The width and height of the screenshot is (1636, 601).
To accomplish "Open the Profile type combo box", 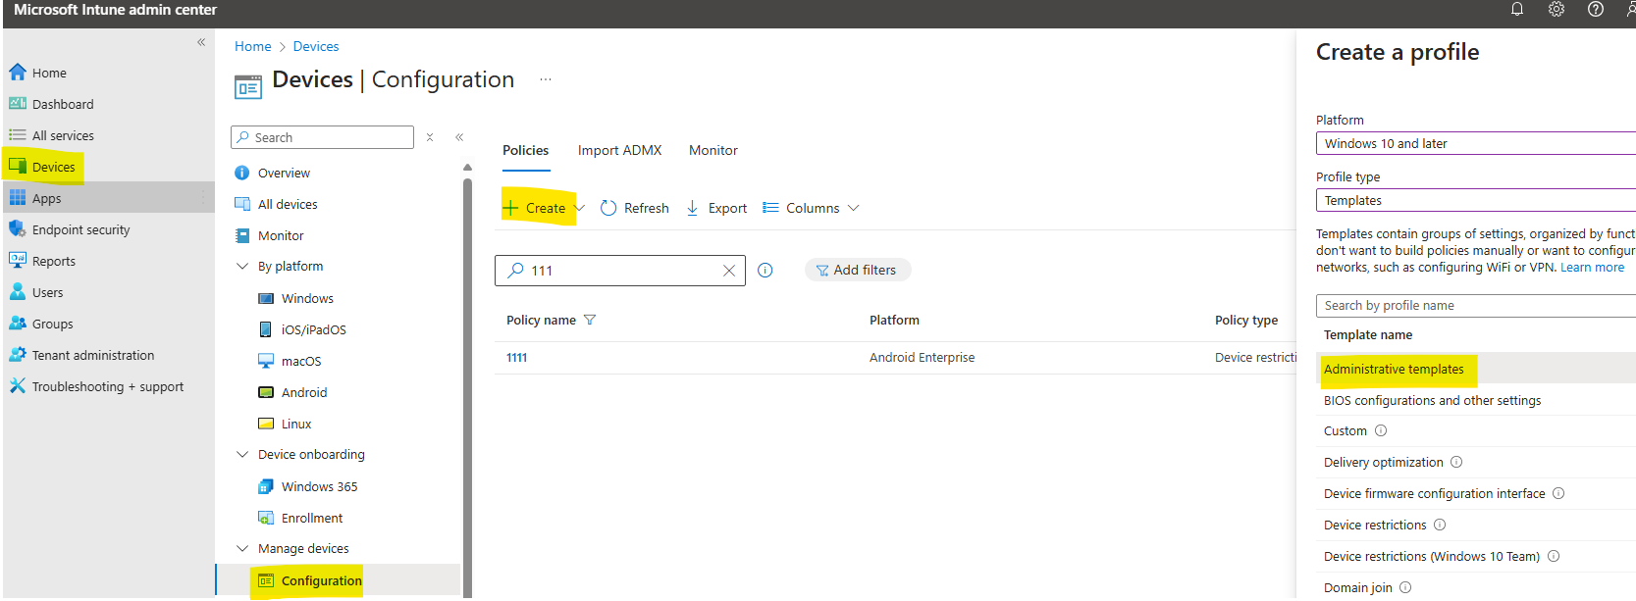I will [1475, 200].
